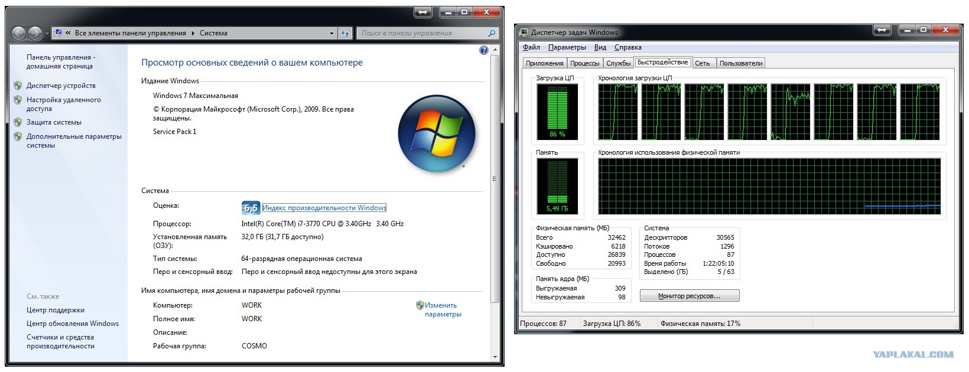Viewport: 969px width, 372px height.
Task: Click the last CPU core history graph
Action: 920,112
